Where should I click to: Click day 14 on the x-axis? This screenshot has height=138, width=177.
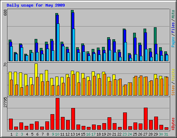pyautogui.click(x=78, y=134)
